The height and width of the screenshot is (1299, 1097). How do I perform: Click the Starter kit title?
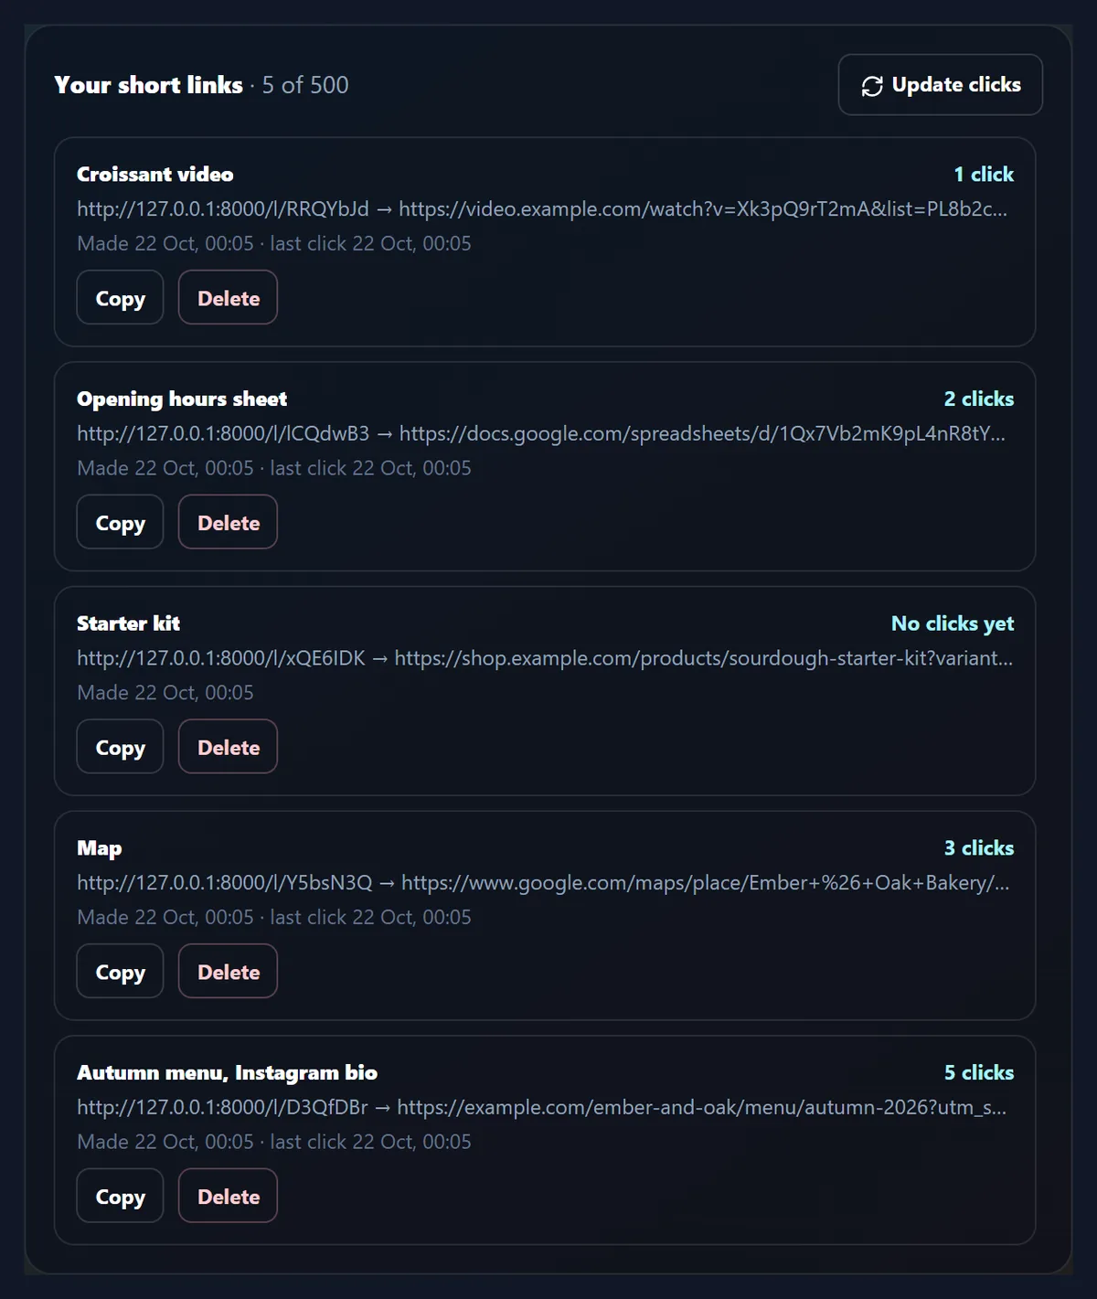(128, 623)
